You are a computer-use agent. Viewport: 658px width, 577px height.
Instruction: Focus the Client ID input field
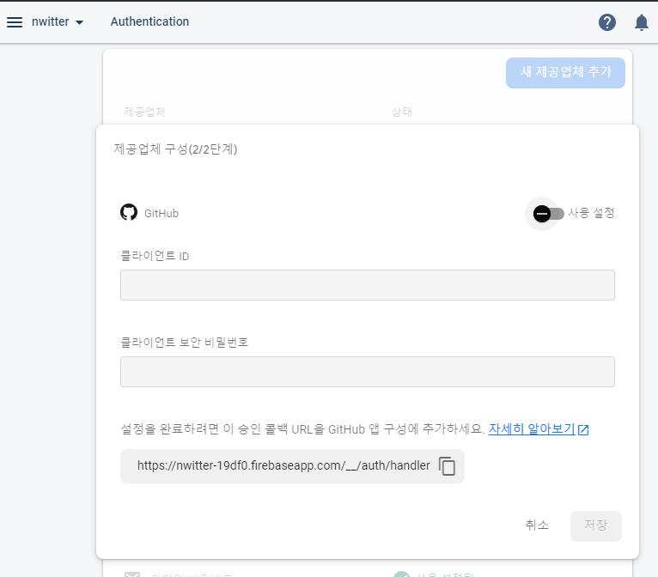(x=367, y=285)
